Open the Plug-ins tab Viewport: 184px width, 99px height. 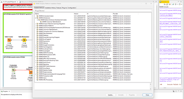(65, 8)
